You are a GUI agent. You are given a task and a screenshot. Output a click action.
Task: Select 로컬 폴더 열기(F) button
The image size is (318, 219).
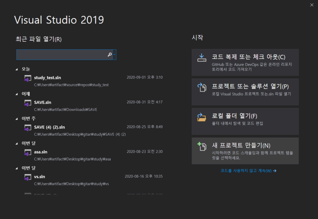pyautogui.click(x=245, y=121)
